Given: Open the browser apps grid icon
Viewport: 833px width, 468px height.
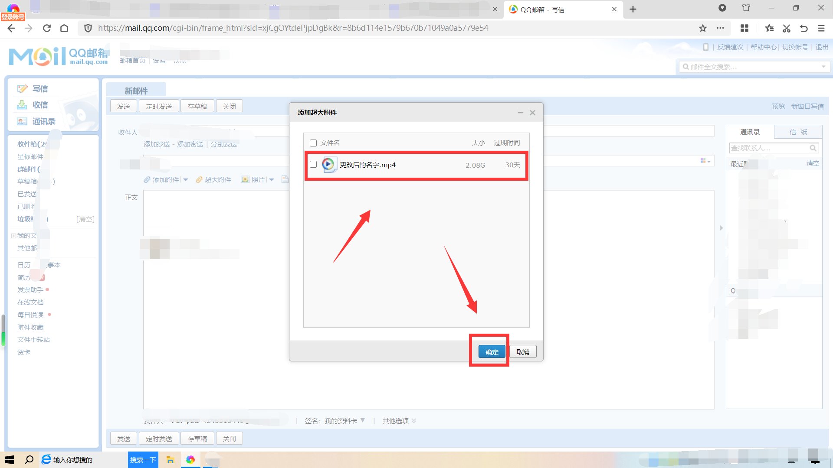Looking at the screenshot, I should tap(744, 28).
